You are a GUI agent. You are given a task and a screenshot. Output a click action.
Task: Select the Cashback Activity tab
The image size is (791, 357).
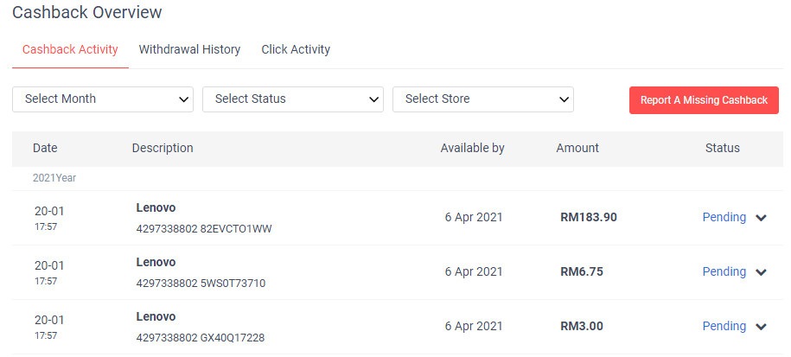click(x=70, y=50)
